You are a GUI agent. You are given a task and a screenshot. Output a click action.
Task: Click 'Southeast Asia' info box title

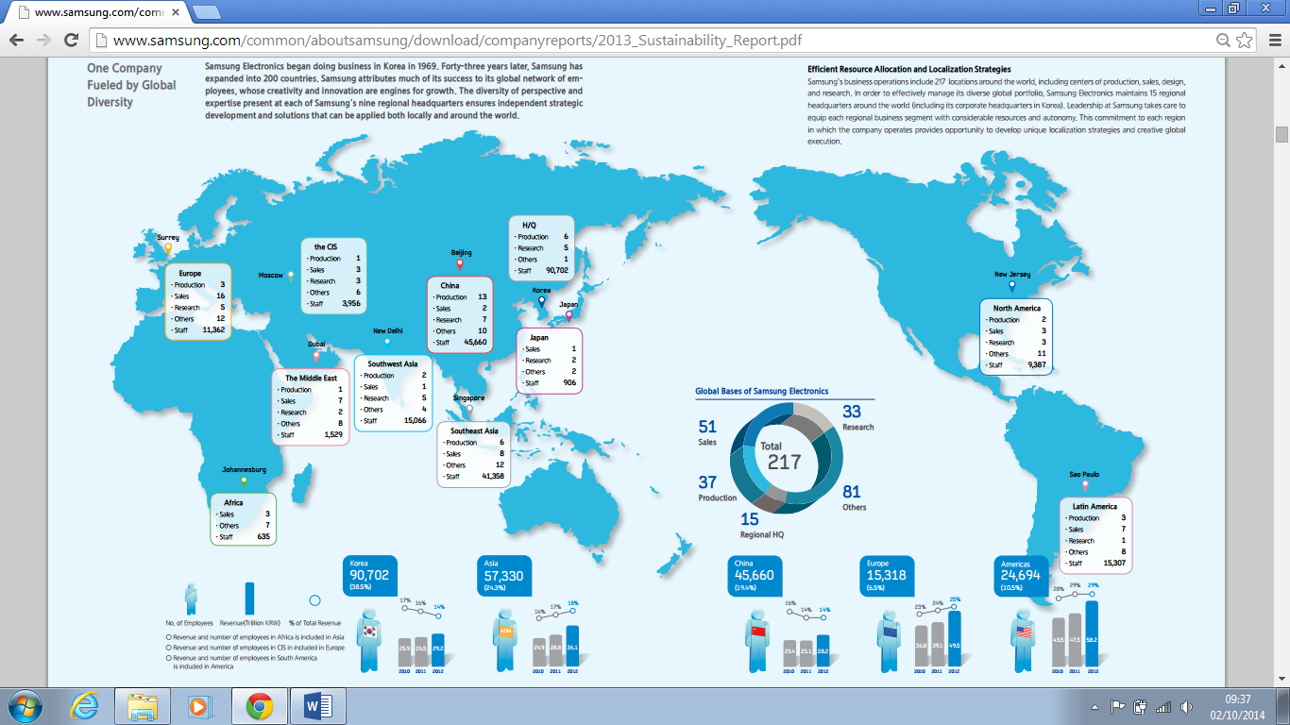474,430
